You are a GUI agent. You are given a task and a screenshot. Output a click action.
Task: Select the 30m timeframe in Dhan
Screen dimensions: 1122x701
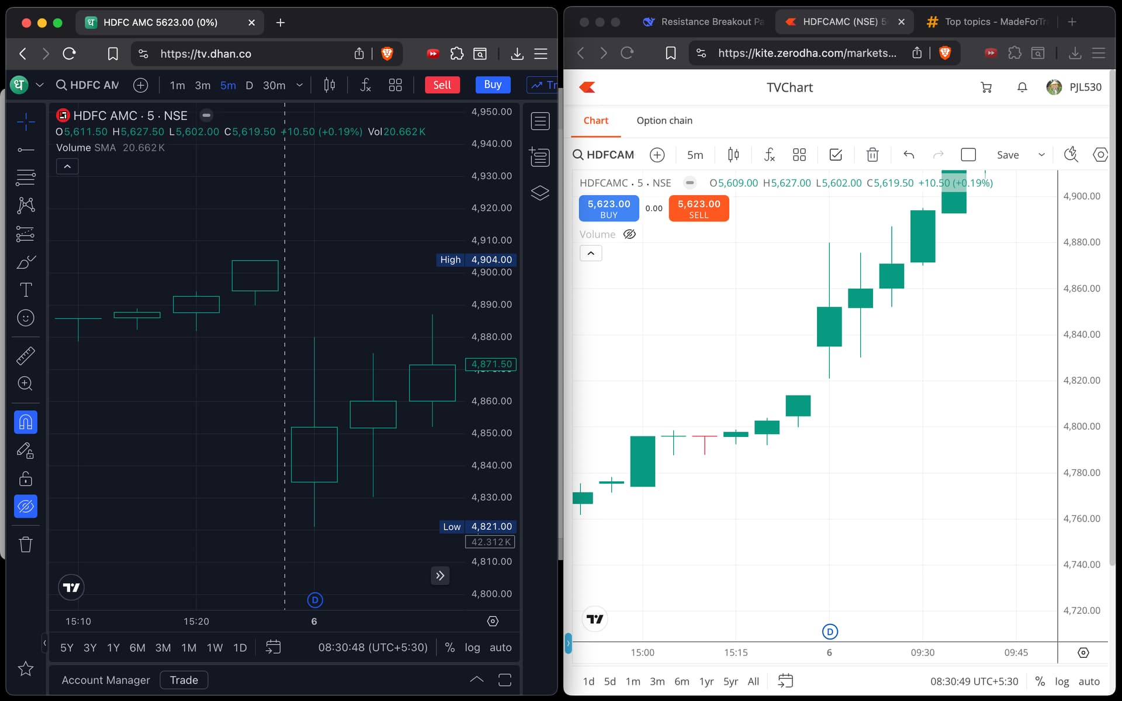[273, 85]
